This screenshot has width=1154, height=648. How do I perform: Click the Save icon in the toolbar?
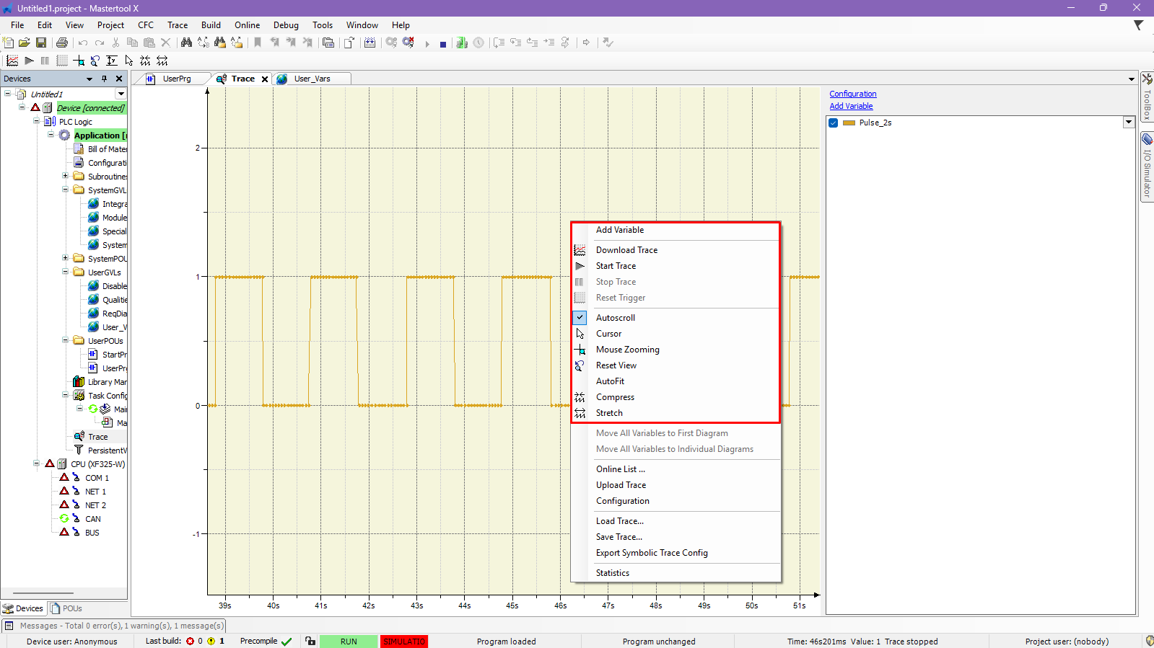(41, 43)
